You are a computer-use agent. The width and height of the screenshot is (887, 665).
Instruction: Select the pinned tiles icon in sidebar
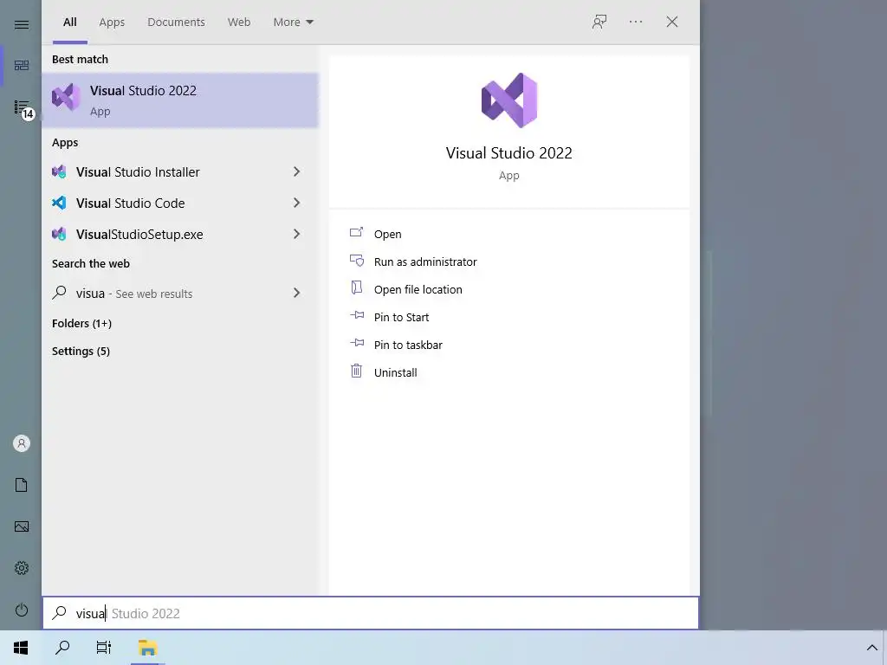[x=22, y=65]
